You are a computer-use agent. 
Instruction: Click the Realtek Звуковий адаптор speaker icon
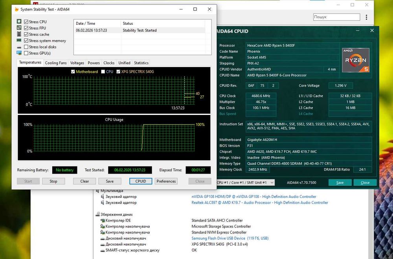click(x=102, y=203)
